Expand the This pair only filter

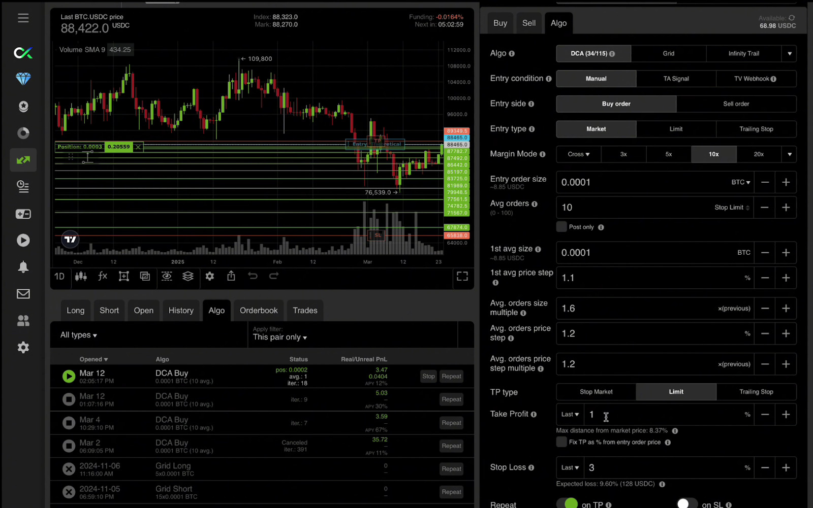(280, 337)
